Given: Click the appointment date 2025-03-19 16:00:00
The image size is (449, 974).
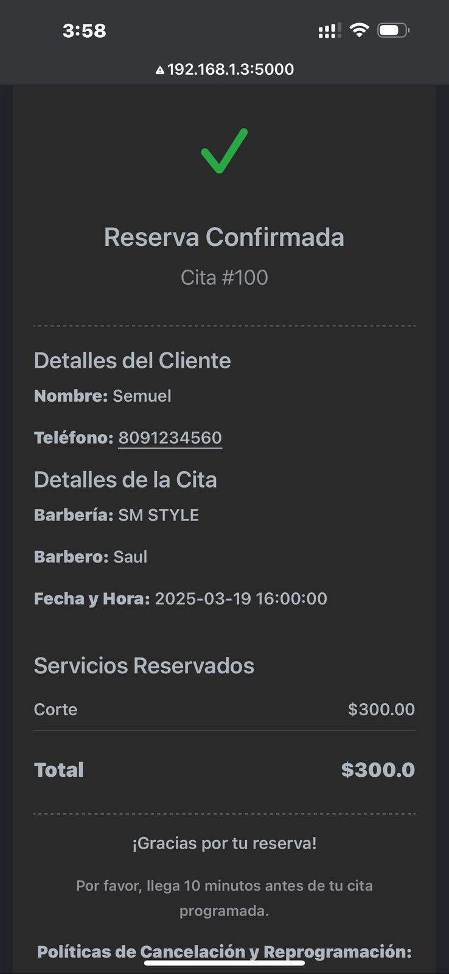Looking at the screenshot, I should point(241,598).
